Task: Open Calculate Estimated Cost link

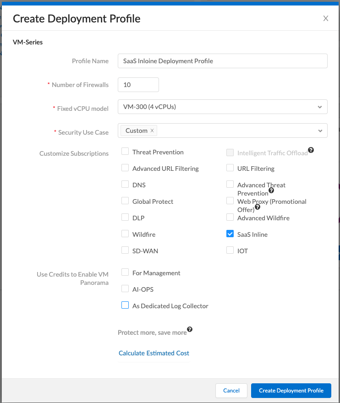Action: pos(154,353)
